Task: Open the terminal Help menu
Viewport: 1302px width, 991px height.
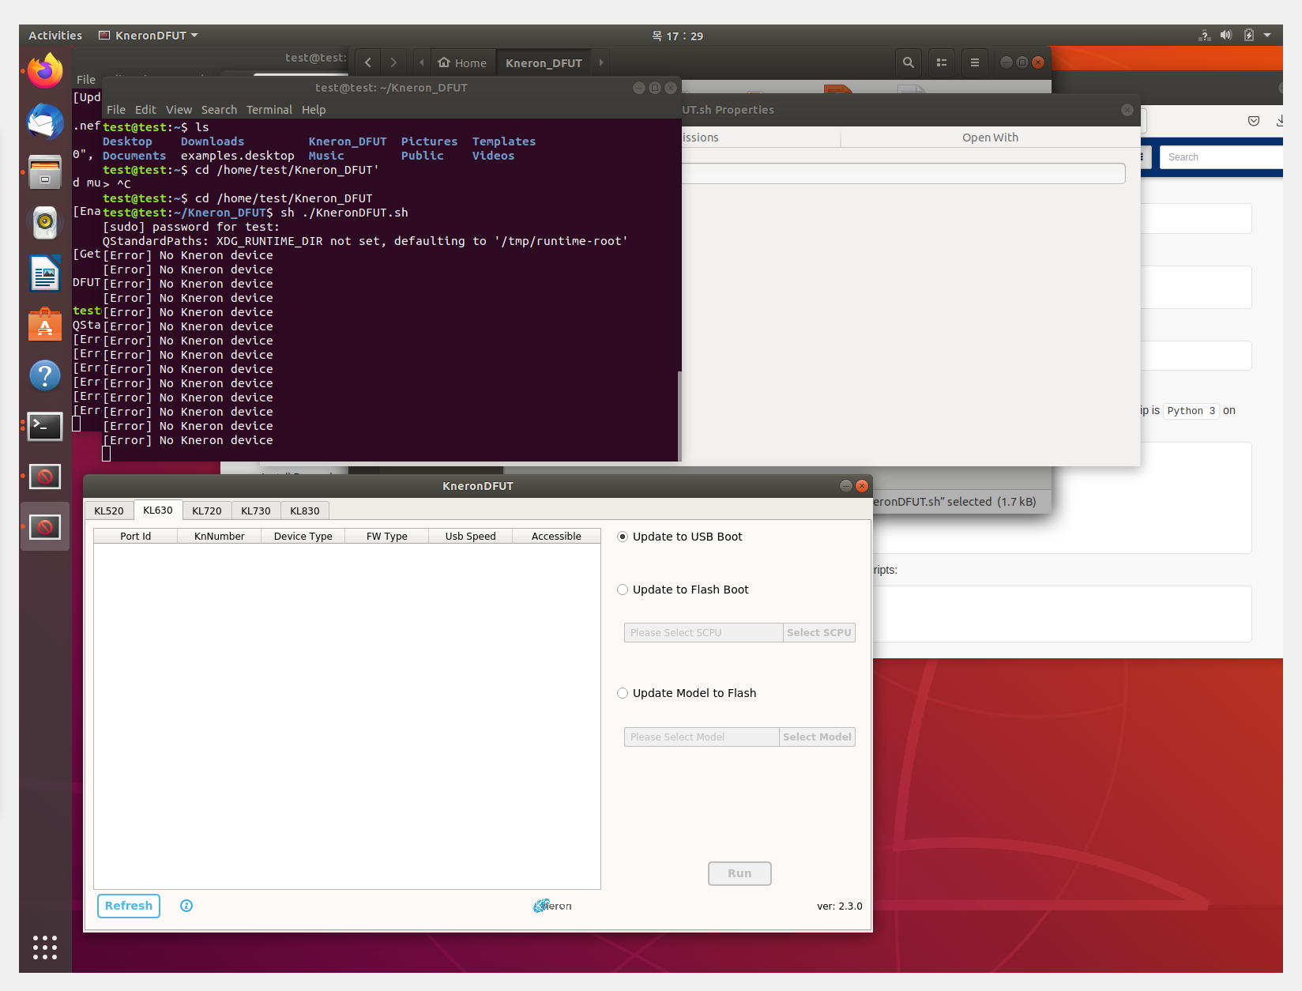Action: [314, 110]
